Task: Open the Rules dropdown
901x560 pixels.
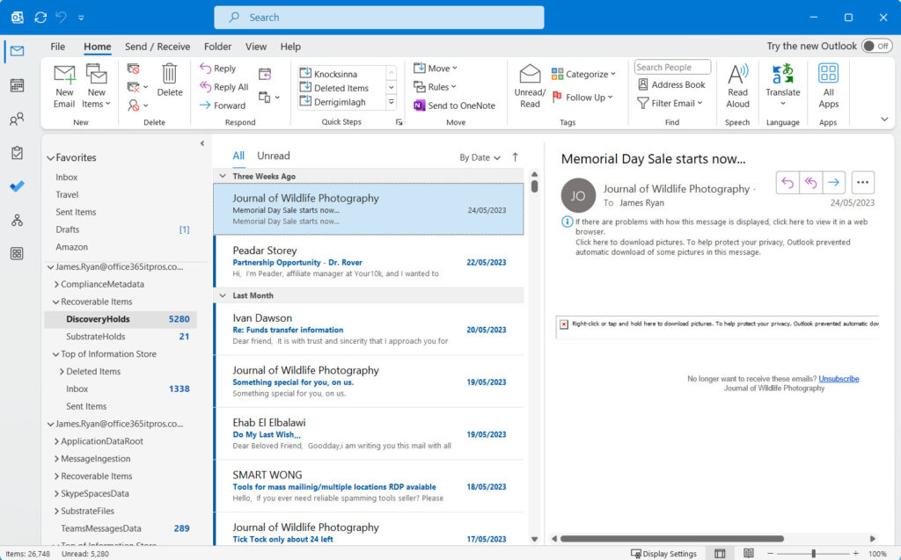Action: point(435,87)
